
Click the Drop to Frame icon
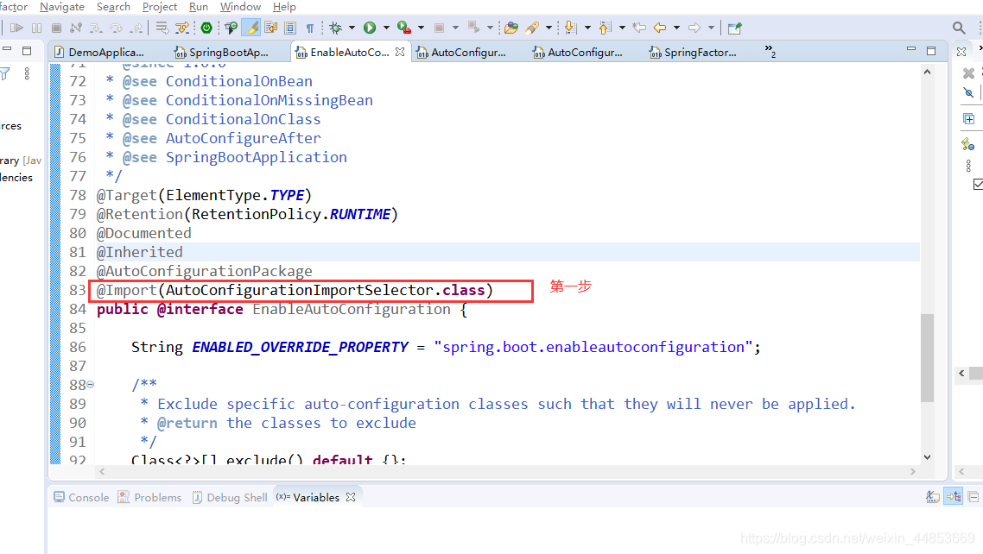pos(162,28)
